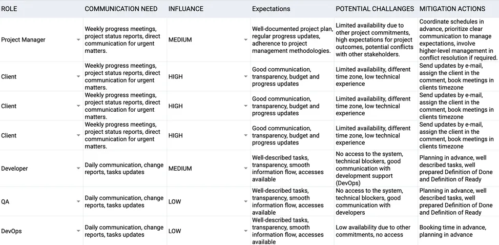This screenshot has height=245, width=499.
Task: Open the Developer role dropdown arrow
Action: tap(78, 169)
